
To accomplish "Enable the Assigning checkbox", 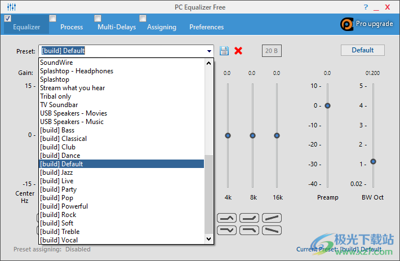I will tap(143, 19).
